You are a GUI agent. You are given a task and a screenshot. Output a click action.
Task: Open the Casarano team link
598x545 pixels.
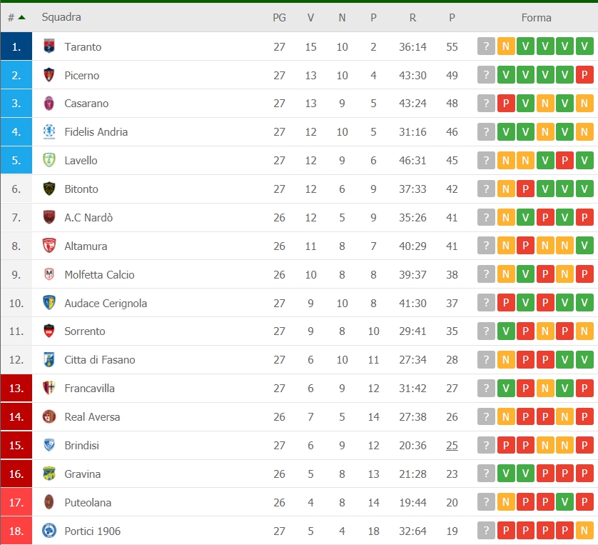click(x=86, y=104)
